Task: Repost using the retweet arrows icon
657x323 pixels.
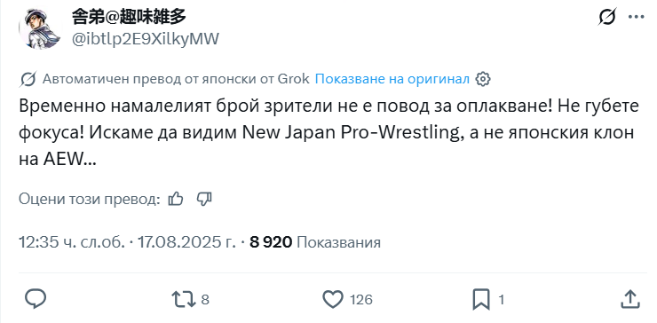Action: (184, 300)
